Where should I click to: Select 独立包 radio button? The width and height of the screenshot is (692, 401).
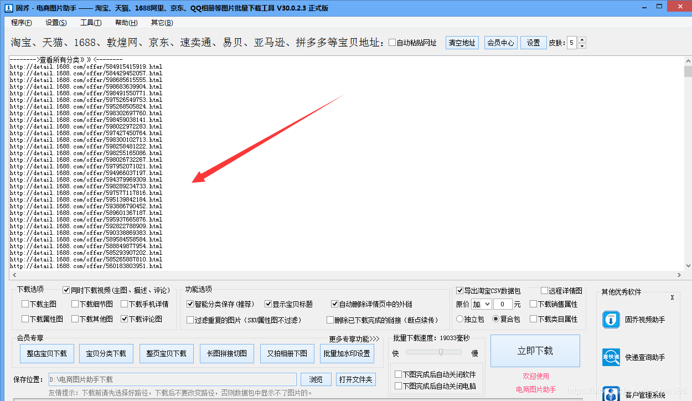click(x=460, y=319)
